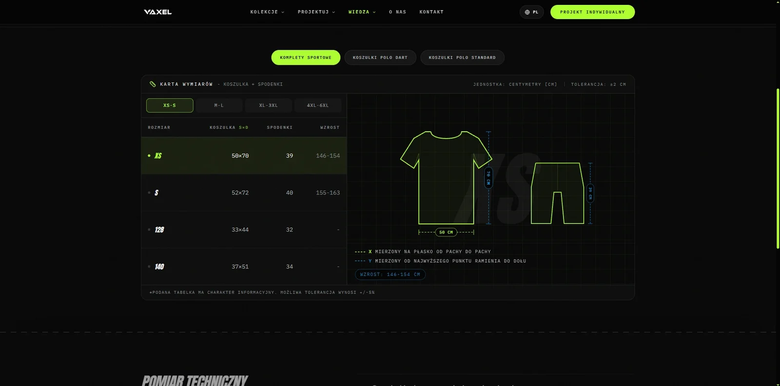Click the Projekt indywidualny button
The width and height of the screenshot is (780, 386).
(x=592, y=12)
